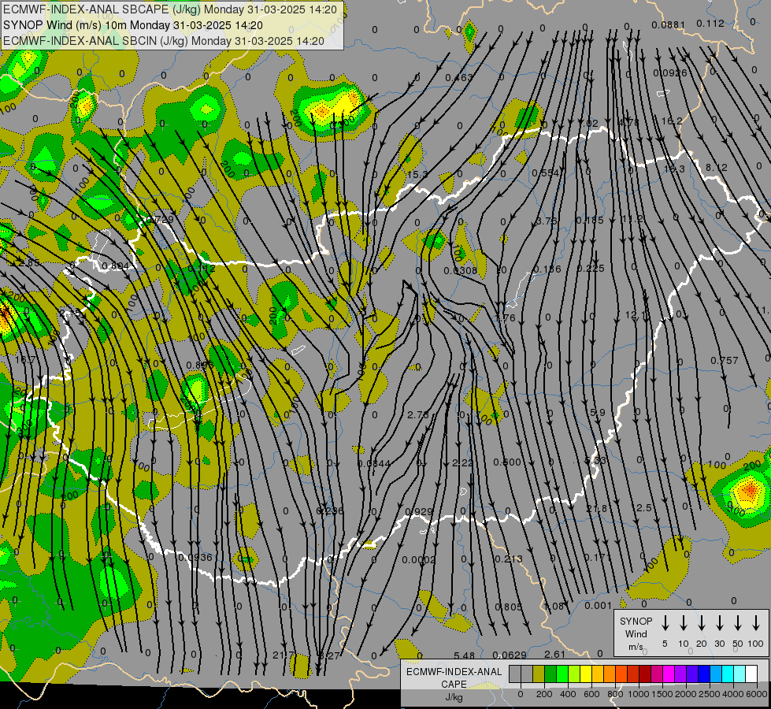771x709 pixels.
Task: Click the 0.213 value on the map
Action: (x=509, y=559)
